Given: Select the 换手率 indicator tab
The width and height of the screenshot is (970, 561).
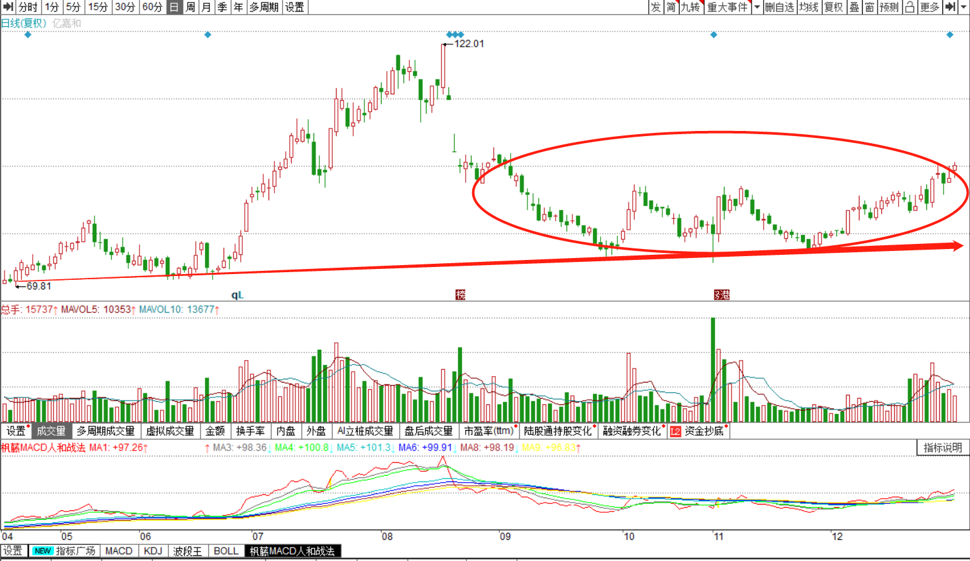Looking at the screenshot, I should (251, 431).
